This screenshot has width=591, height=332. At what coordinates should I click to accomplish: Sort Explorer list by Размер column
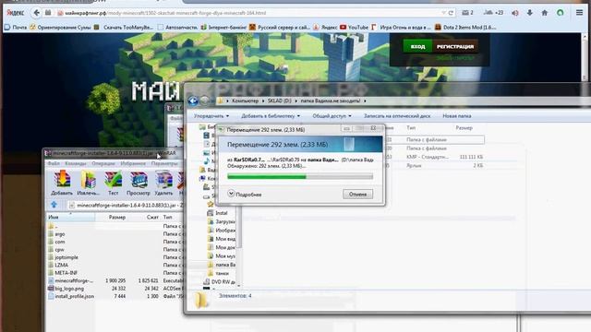[464, 128]
